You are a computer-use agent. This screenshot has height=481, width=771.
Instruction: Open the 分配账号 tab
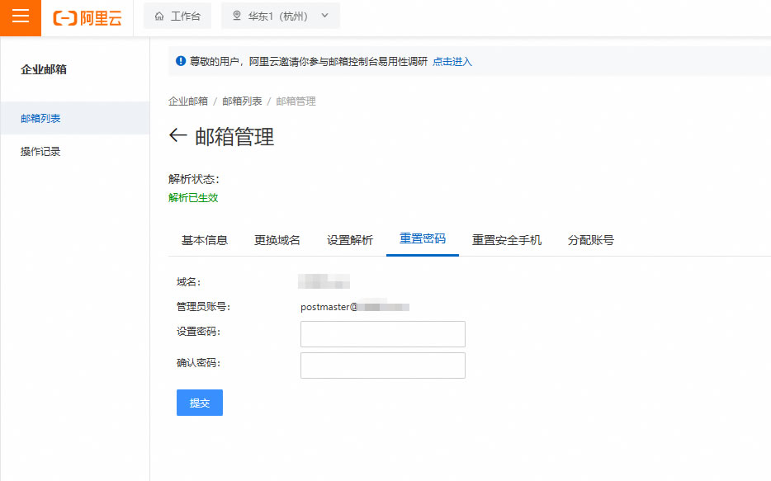click(x=591, y=240)
